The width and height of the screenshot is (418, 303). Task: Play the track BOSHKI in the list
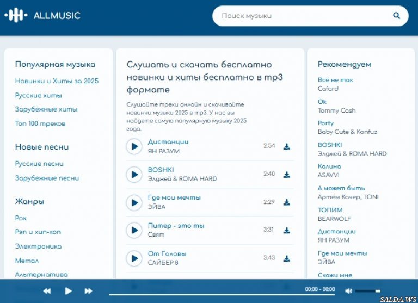coord(134,175)
